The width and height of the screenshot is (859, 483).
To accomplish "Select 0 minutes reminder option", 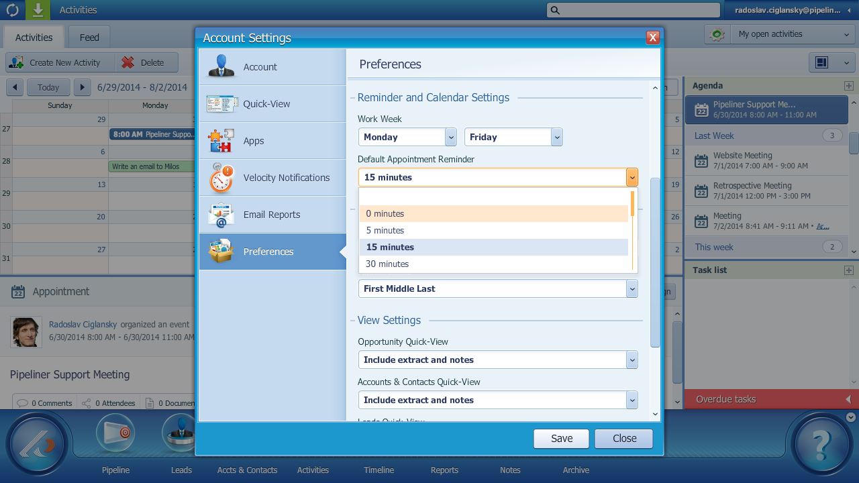I will [494, 213].
